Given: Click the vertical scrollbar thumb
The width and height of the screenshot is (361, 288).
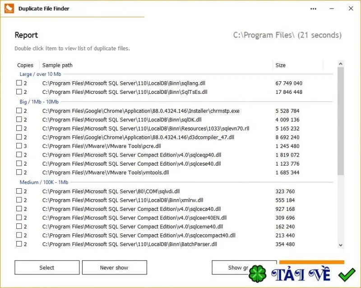Looking at the screenshot, I should [x=341, y=121].
